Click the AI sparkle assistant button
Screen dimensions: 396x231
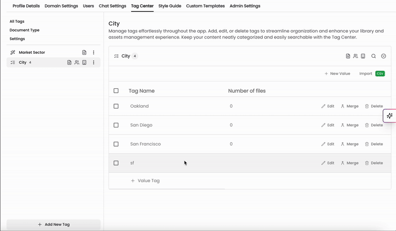click(x=390, y=116)
